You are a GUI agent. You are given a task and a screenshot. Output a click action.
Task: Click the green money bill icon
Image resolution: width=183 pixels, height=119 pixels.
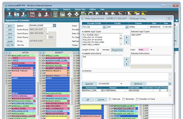(84, 13)
